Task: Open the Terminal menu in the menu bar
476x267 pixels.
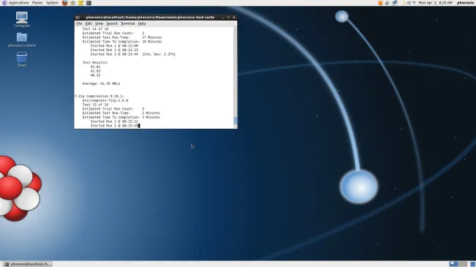Action: pyautogui.click(x=127, y=23)
